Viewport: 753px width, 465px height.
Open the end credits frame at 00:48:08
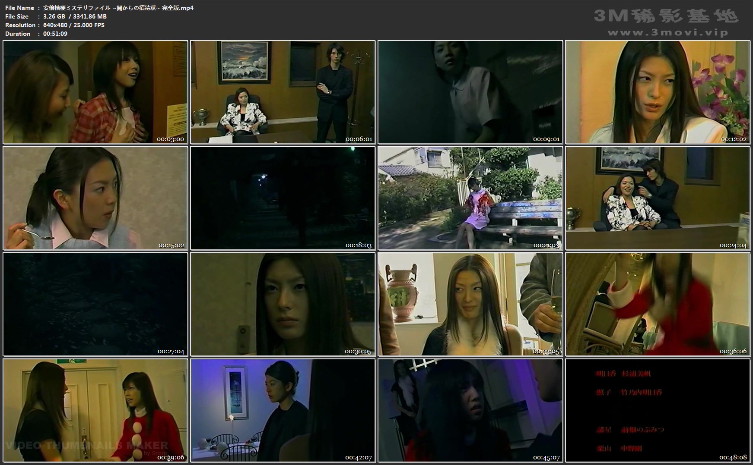(658, 410)
